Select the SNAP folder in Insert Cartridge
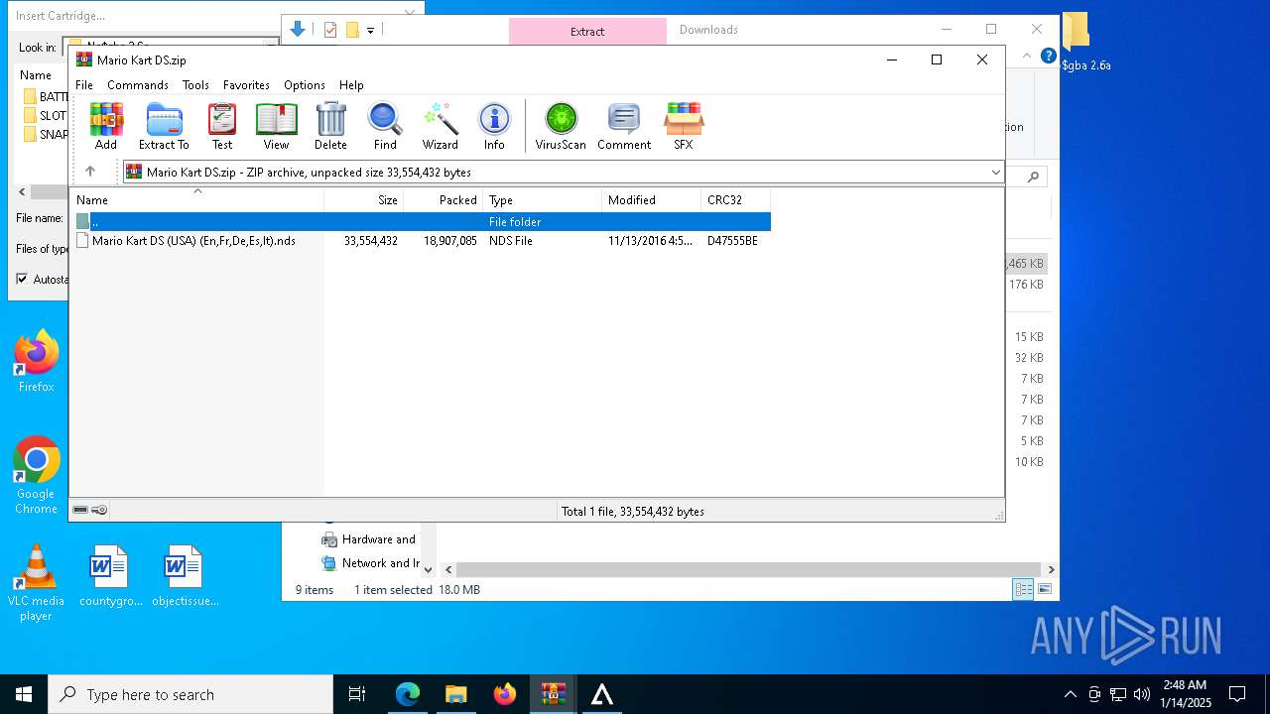The image size is (1270, 714). click(46, 134)
